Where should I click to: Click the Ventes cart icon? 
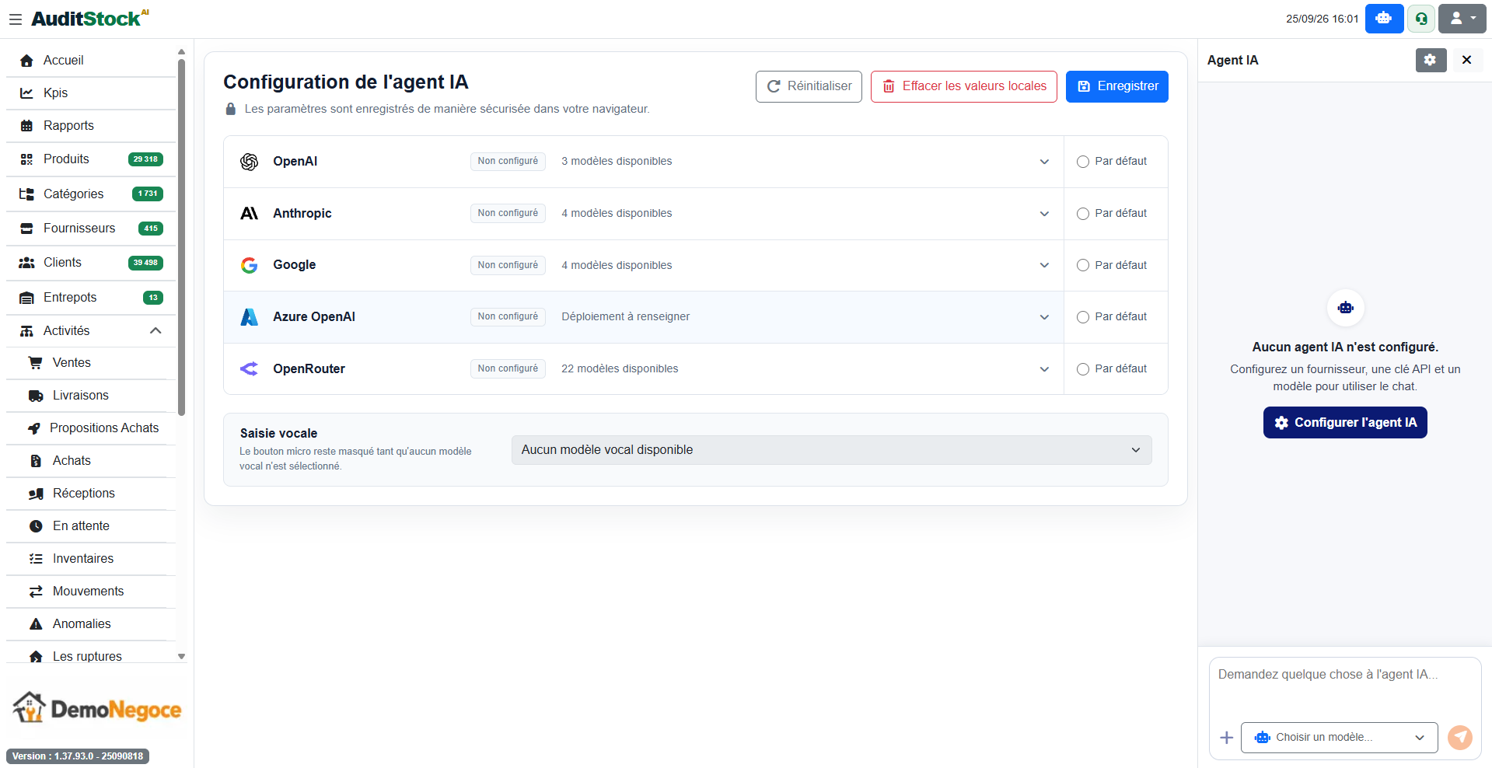tap(36, 363)
